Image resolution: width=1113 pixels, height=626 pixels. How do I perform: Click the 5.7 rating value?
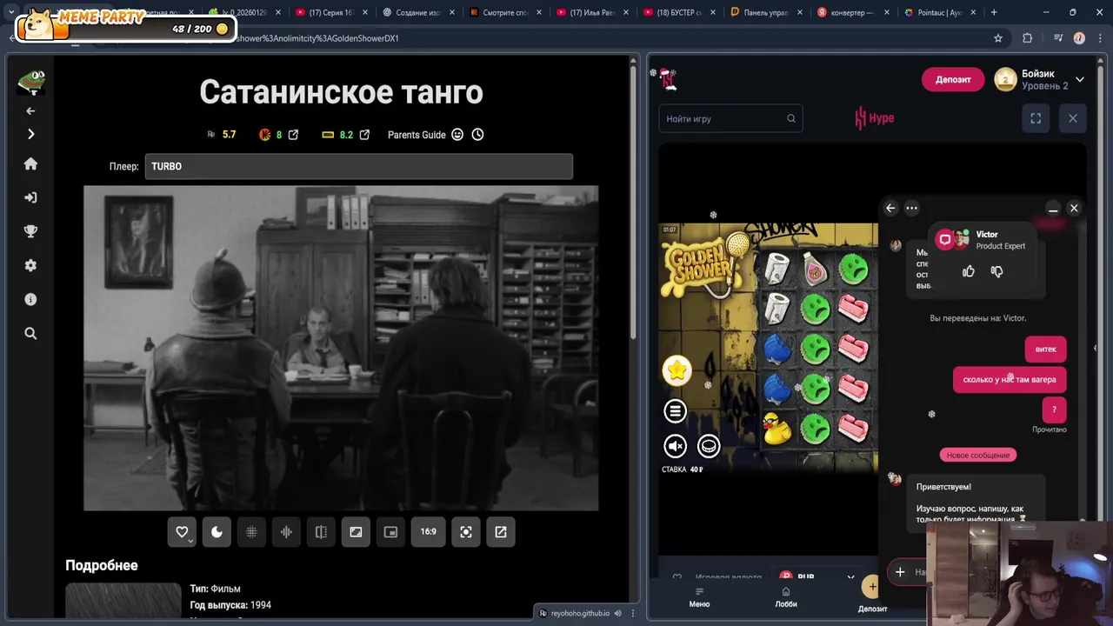(x=229, y=135)
